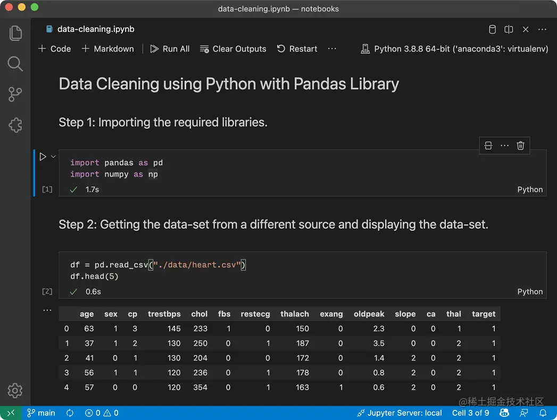
Task: Clear Outputs of all cells
Action: pyautogui.click(x=233, y=48)
